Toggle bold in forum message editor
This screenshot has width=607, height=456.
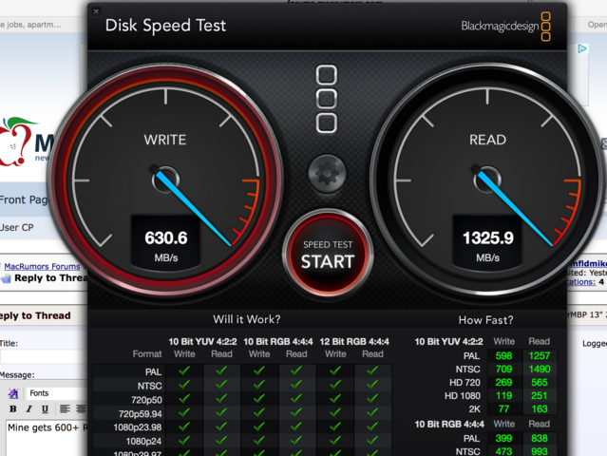click(12, 409)
